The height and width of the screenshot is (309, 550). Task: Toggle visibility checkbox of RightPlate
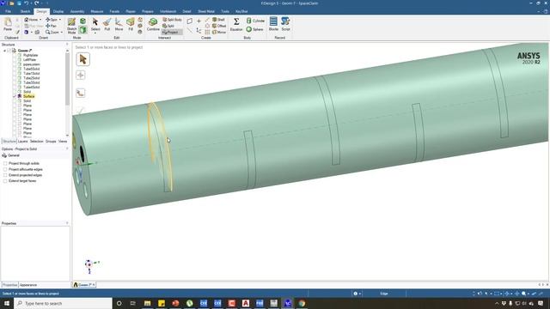15,55
